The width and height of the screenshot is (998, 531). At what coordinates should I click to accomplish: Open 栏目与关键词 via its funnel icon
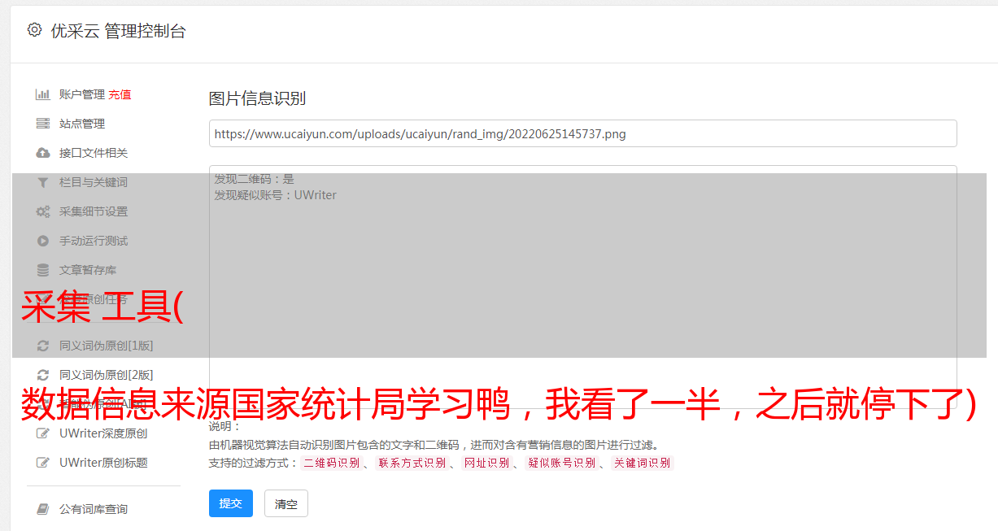(43, 182)
